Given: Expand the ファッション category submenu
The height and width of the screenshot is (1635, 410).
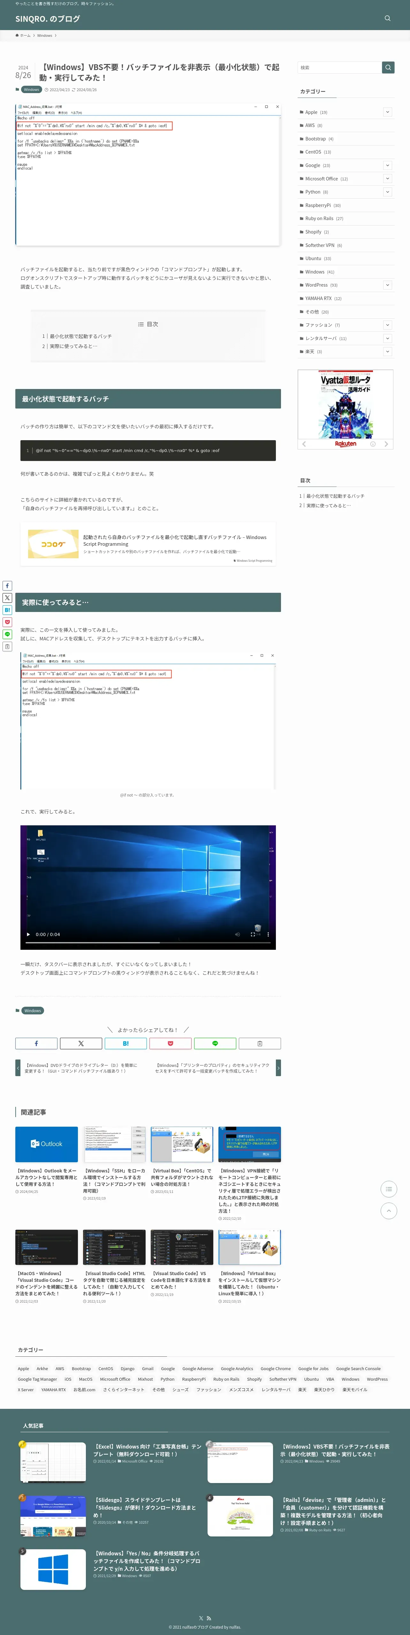Looking at the screenshot, I should point(388,325).
